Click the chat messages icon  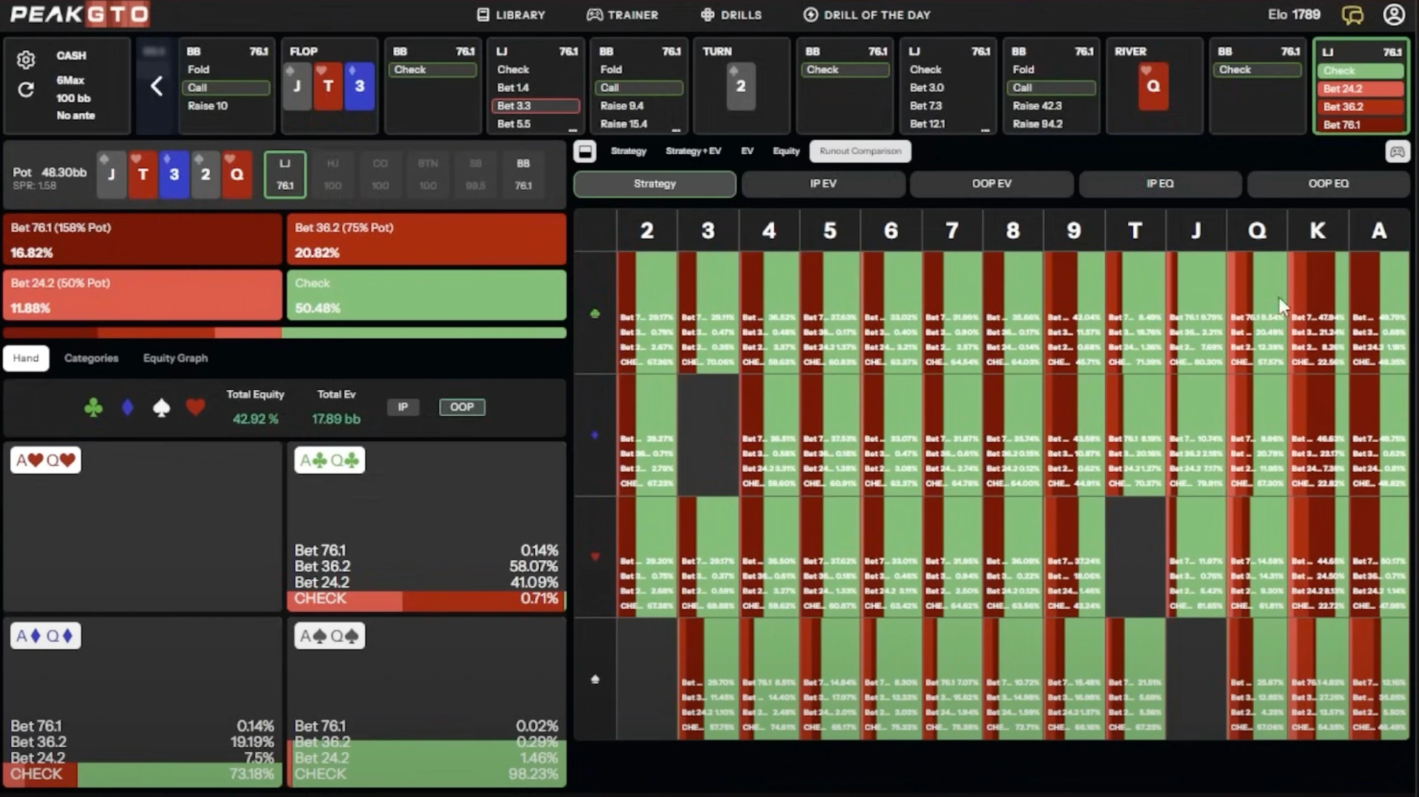(1352, 15)
